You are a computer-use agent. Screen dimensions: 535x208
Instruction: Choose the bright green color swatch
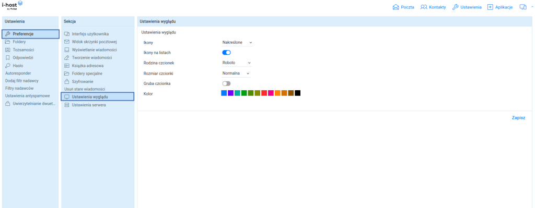click(x=244, y=93)
